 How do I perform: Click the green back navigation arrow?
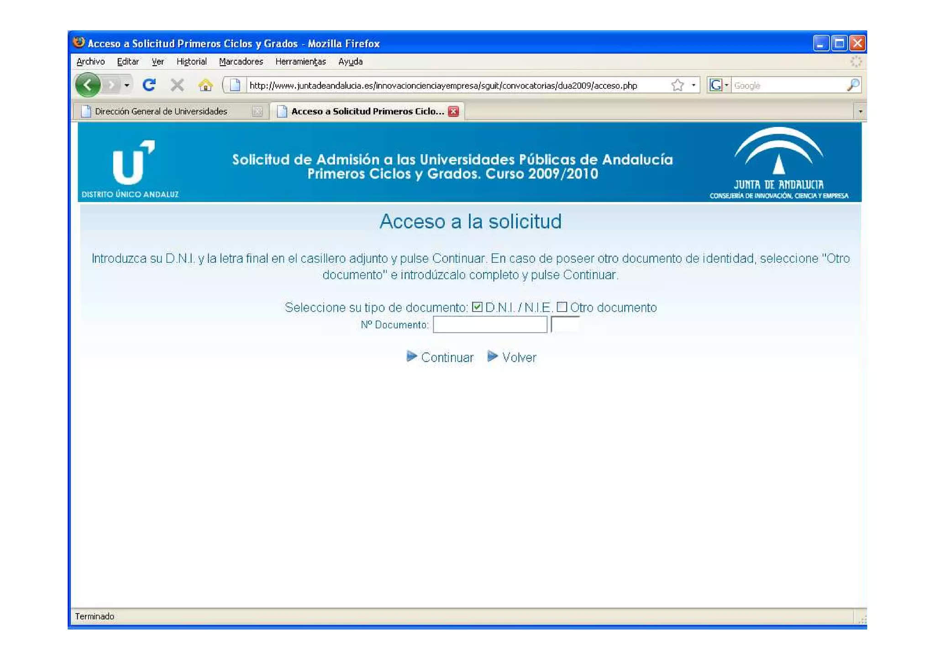pos(88,85)
